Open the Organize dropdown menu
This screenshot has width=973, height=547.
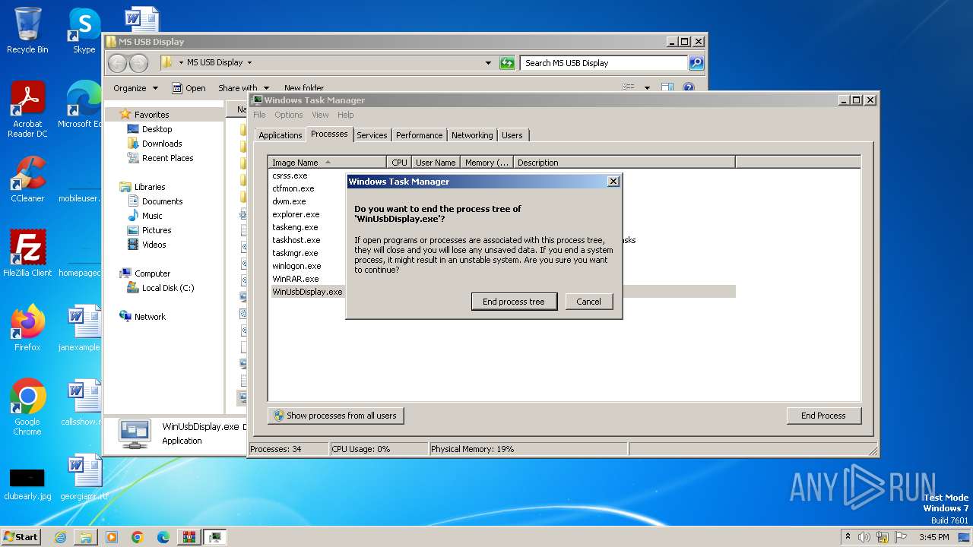point(135,88)
